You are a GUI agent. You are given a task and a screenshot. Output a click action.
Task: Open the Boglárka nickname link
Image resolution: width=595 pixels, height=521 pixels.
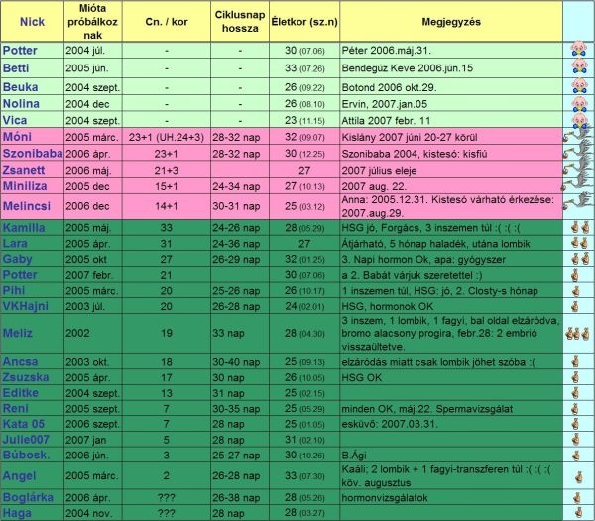pos(29,497)
